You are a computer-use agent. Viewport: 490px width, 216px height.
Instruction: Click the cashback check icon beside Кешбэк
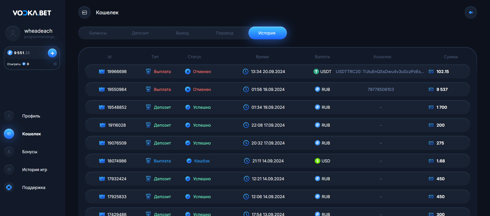(x=189, y=161)
